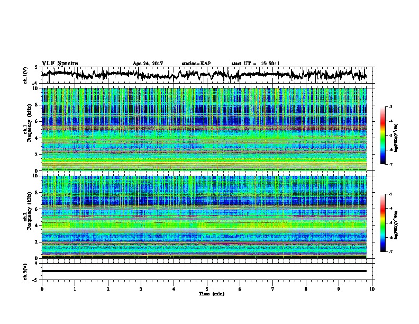Viewport: 419px width, 324px height.
Task: Click the "-7" label on ch.1 colorbar
Action: coord(390,164)
